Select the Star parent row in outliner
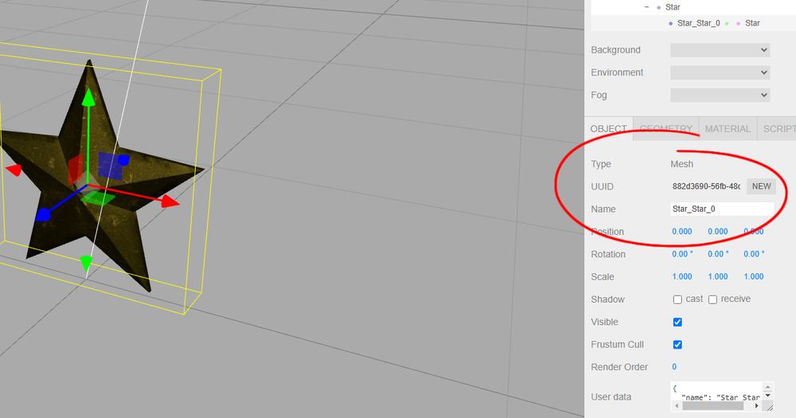 693,7
